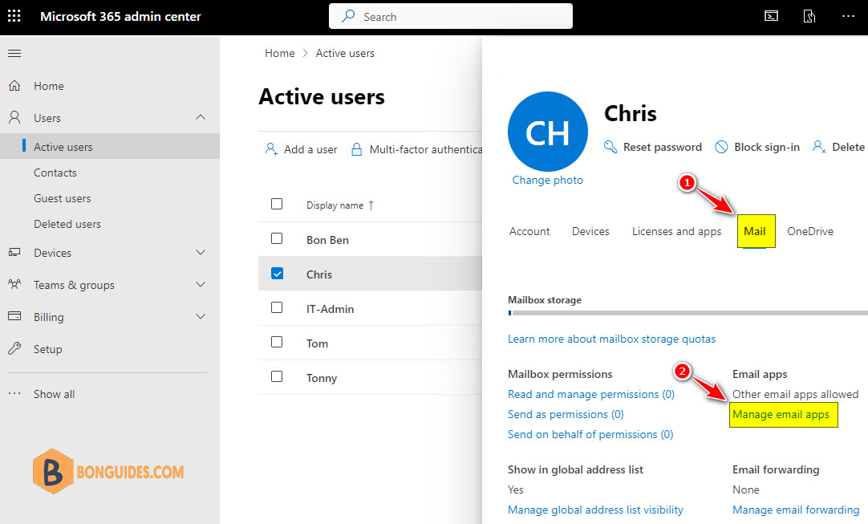Expand the Devices section chevron
This screenshot has height=524, width=868.
pos(201,253)
